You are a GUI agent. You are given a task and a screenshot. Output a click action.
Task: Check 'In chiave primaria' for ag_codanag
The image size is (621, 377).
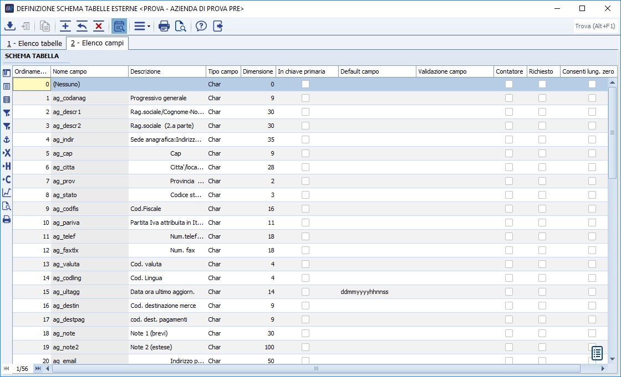coord(306,98)
